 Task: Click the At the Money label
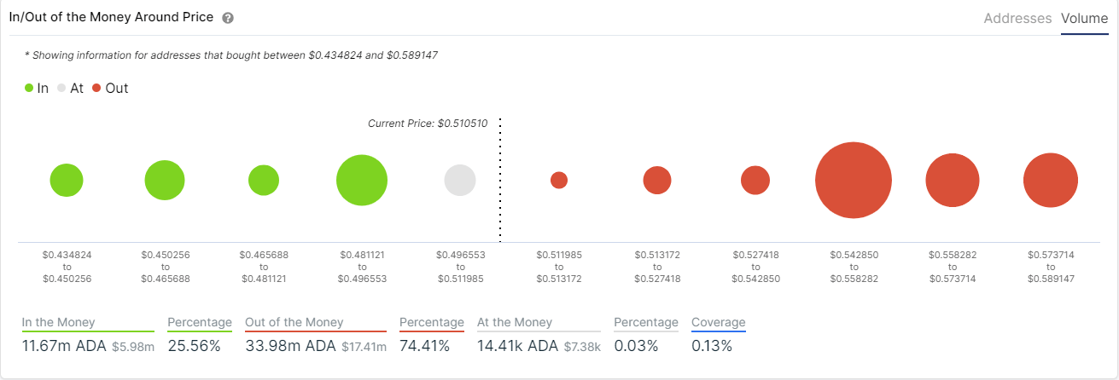pyautogui.click(x=515, y=323)
